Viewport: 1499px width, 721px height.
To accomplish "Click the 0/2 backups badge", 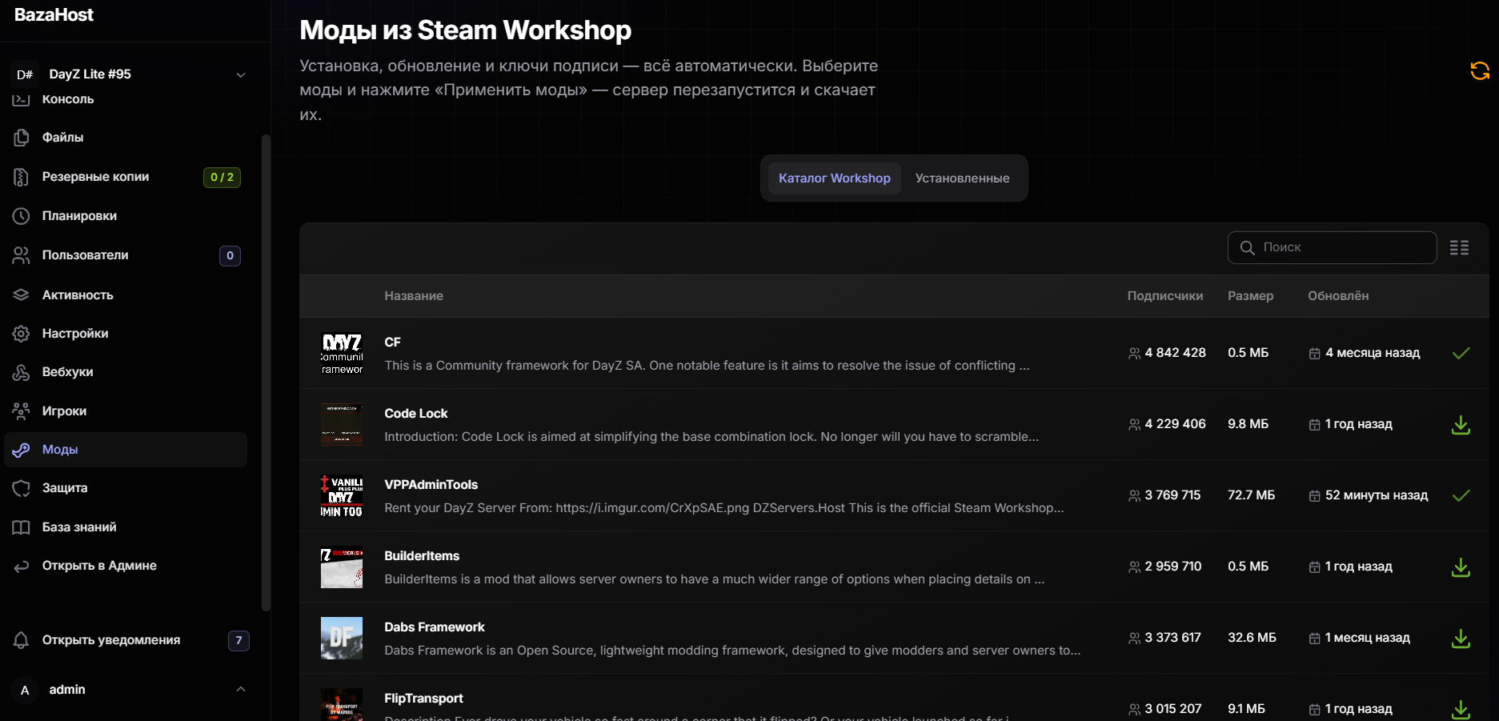I will (x=222, y=178).
